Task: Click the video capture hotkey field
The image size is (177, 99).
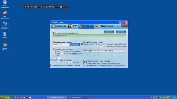Action: coord(61,45)
